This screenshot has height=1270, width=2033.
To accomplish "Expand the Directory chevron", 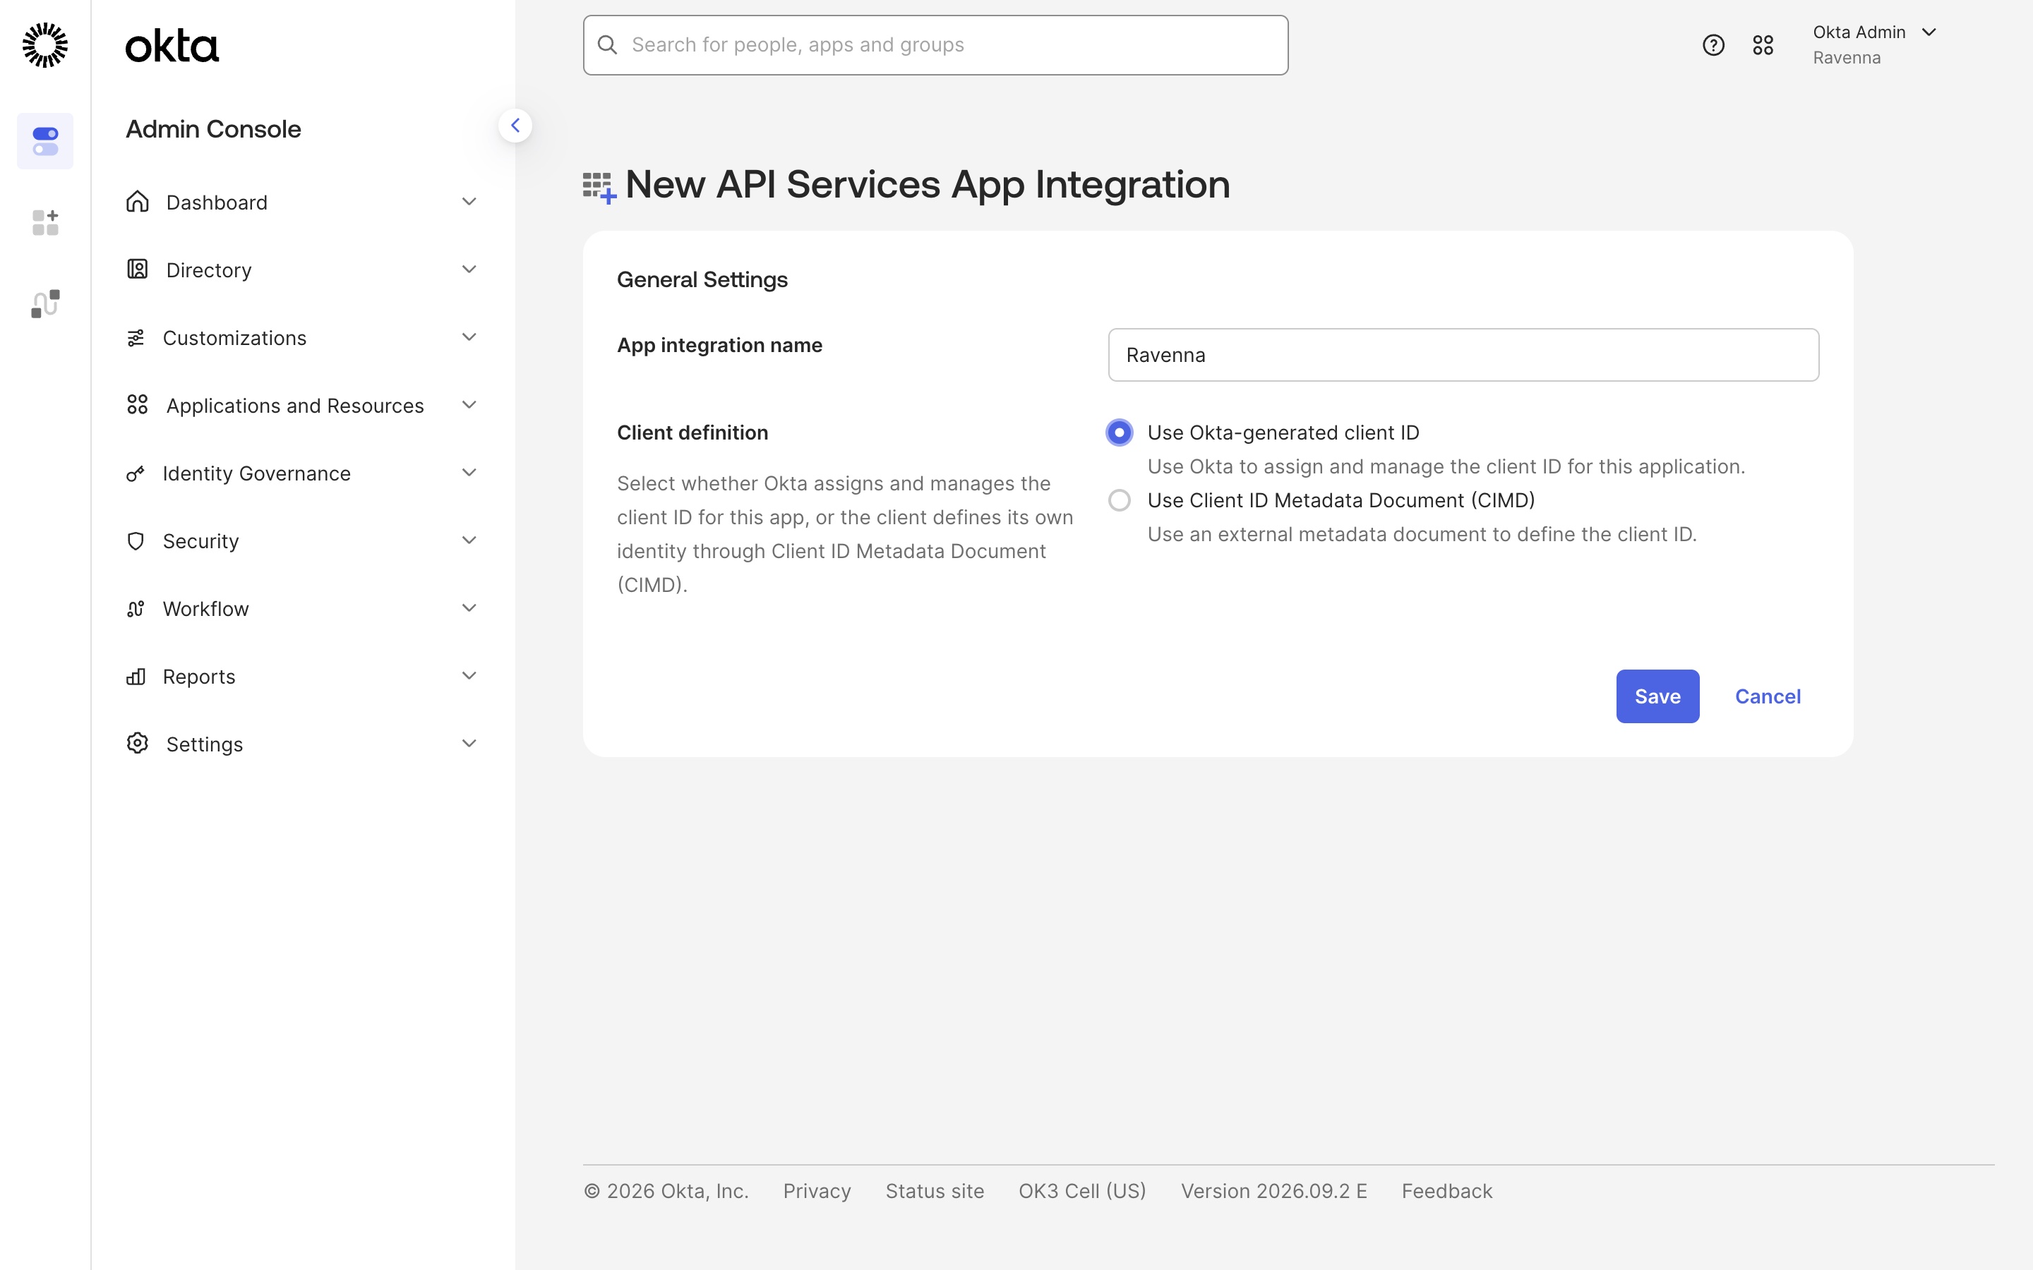I will (x=469, y=269).
